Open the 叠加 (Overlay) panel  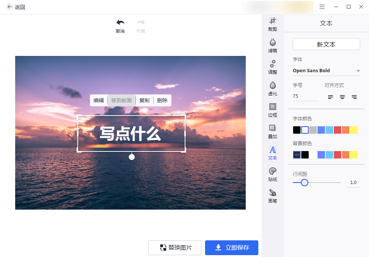[272, 131]
